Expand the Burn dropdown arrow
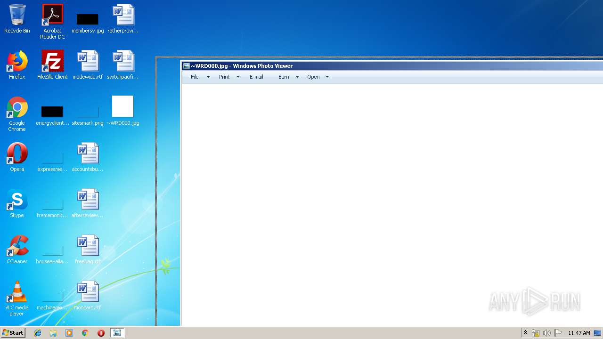Screen dimensions: 603x339 [297, 77]
